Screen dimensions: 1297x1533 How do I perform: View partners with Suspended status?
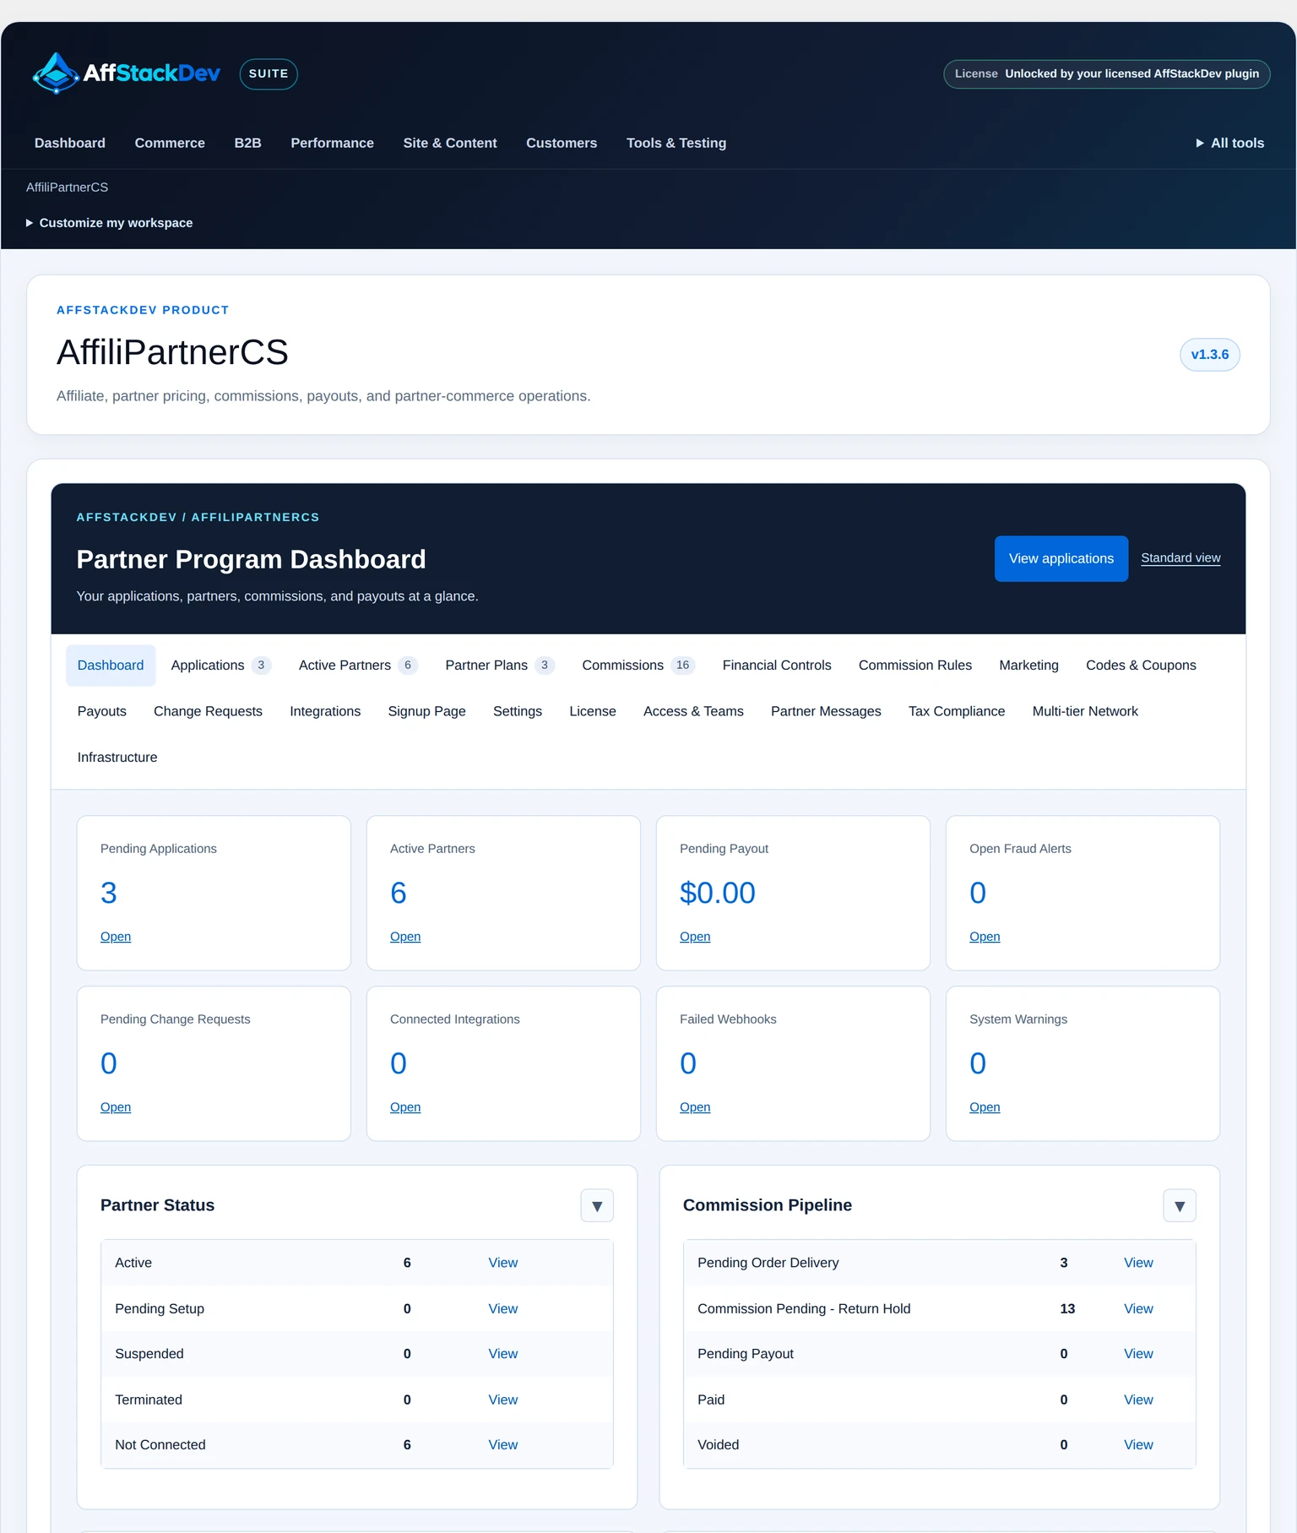502,1354
